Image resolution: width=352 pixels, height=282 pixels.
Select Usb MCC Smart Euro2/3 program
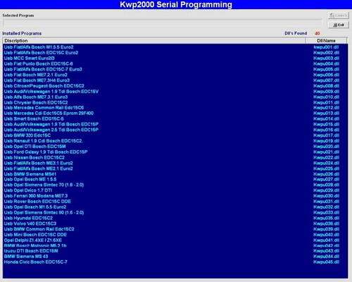point(175,58)
